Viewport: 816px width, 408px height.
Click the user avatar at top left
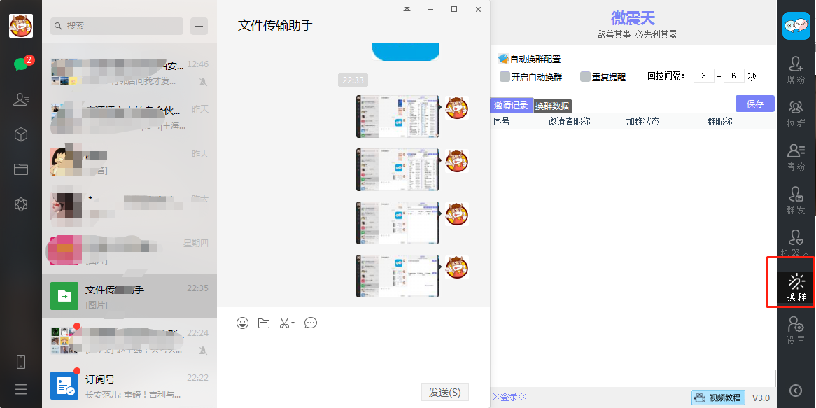pos(21,25)
